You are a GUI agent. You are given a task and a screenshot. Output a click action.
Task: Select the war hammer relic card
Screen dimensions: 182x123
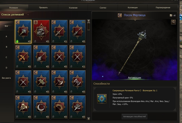[x=41, y=82]
